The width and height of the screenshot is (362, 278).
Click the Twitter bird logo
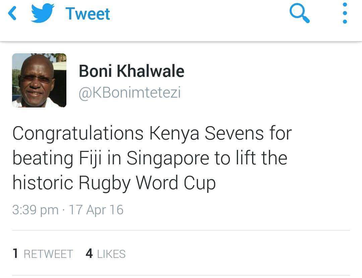click(43, 14)
